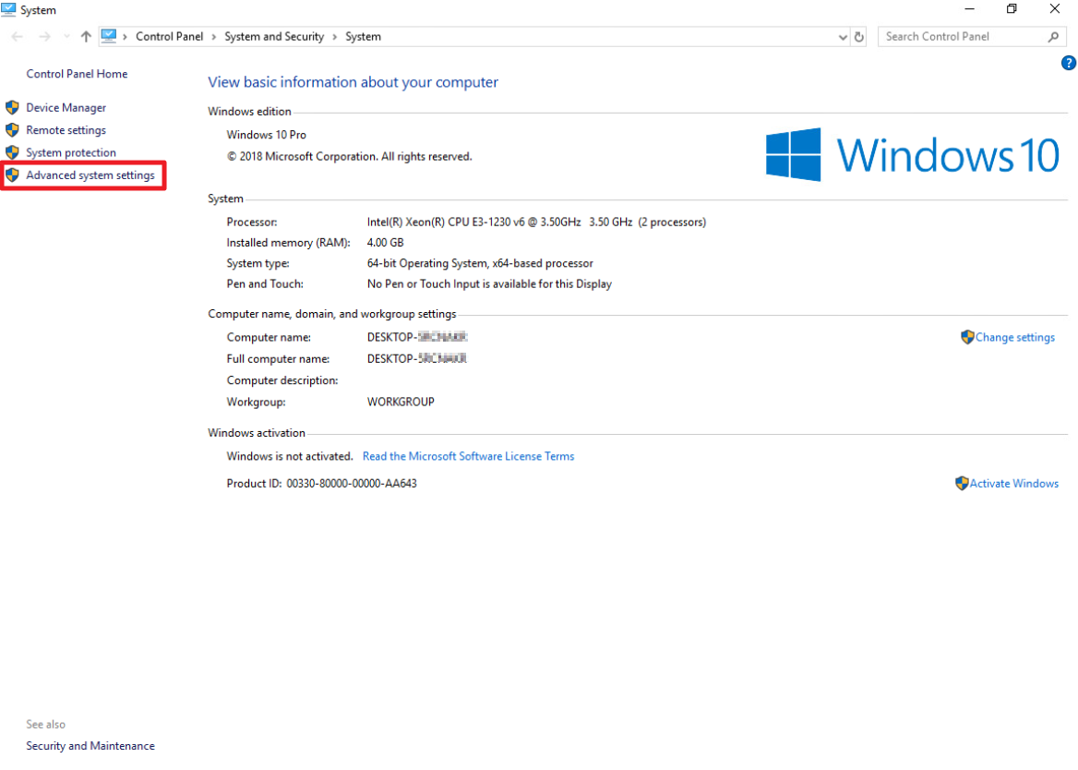Open the recent locations dropdown arrow
The width and height of the screenshot is (1078, 770).
tap(66, 36)
